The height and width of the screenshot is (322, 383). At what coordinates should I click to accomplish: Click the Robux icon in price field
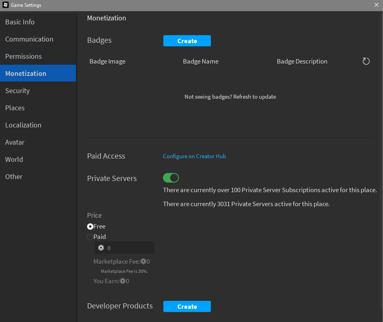pyautogui.click(x=101, y=248)
